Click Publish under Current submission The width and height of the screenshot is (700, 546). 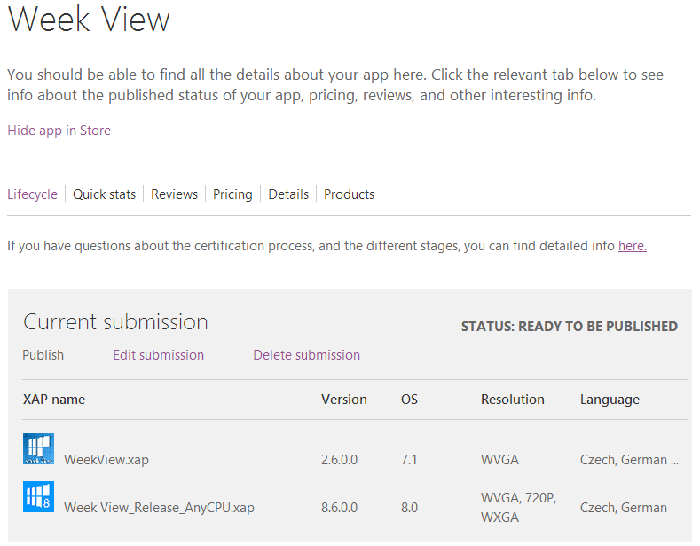point(43,355)
